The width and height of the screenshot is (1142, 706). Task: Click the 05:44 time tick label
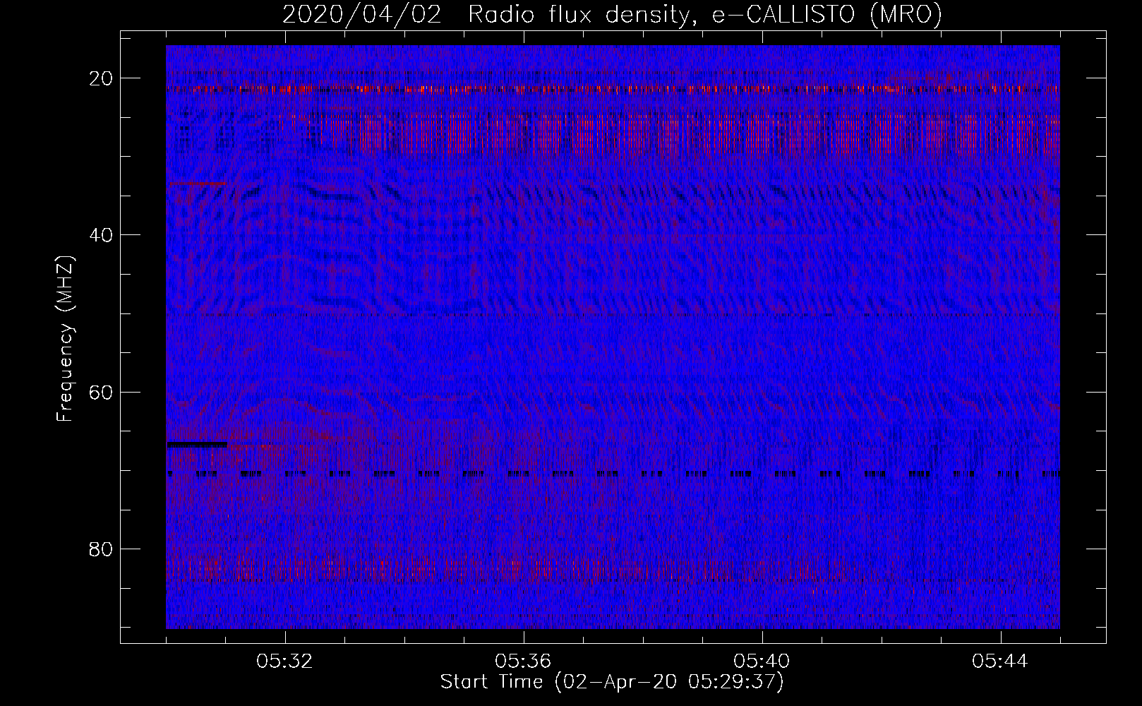point(1001,662)
